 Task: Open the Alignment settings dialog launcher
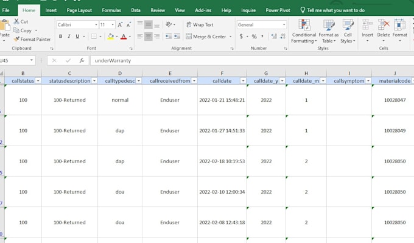click(232, 48)
